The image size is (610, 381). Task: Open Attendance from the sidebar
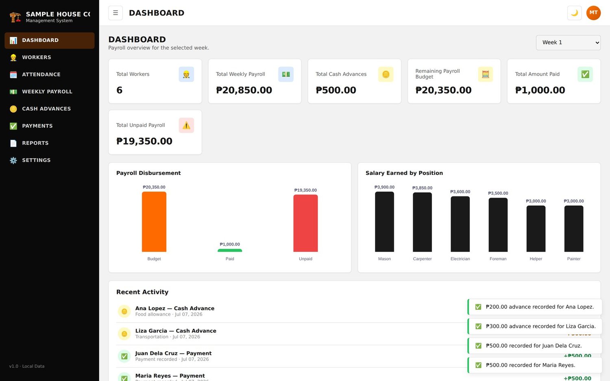[50, 74]
